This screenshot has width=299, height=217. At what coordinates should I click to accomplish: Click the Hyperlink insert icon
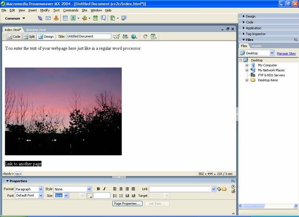(40, 18)
